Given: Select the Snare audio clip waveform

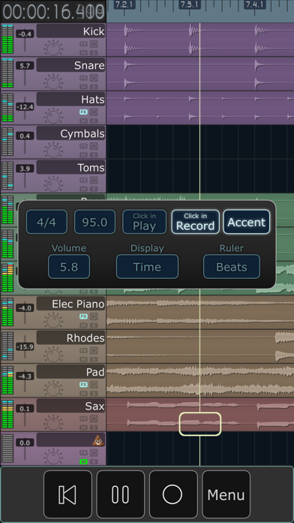Looking at the screenshot, I should (x=200, y=74).
